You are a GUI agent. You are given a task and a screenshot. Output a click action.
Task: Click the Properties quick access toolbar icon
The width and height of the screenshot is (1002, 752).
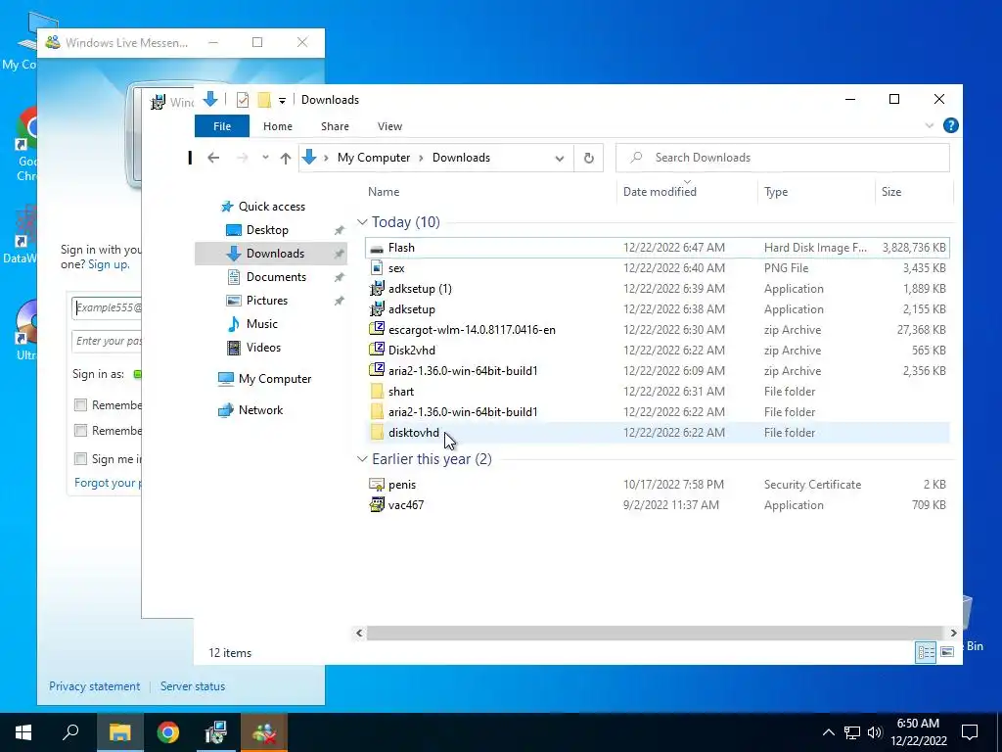pos(243,100)
